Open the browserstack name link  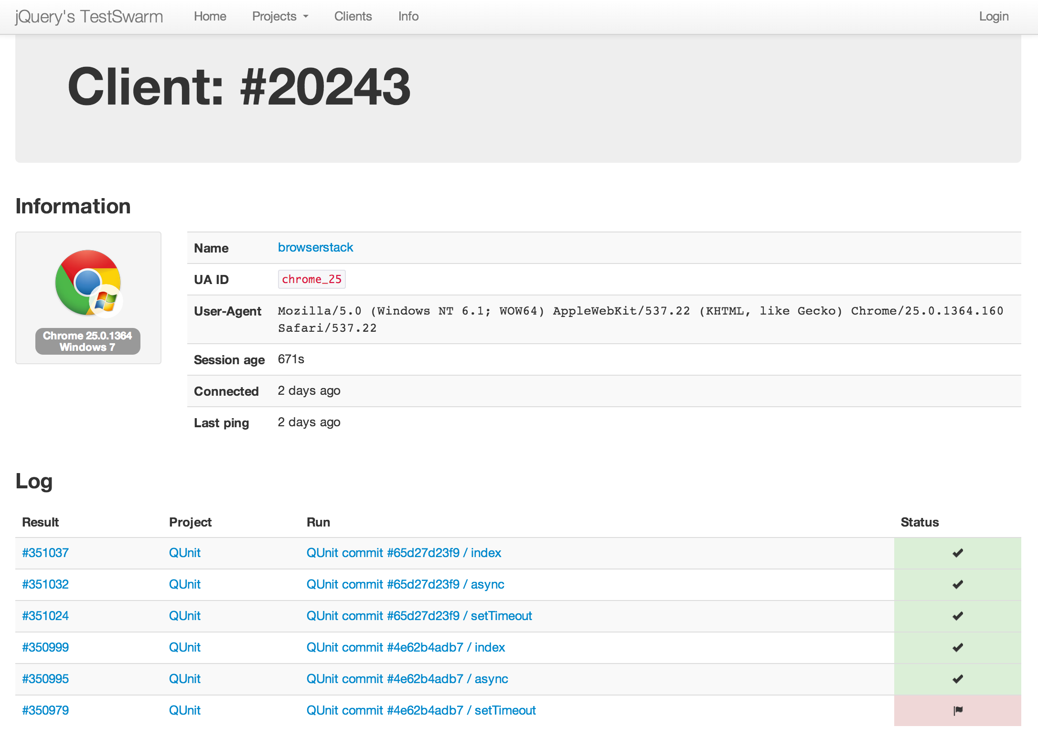pyautogui.click(x=315, y=247)
